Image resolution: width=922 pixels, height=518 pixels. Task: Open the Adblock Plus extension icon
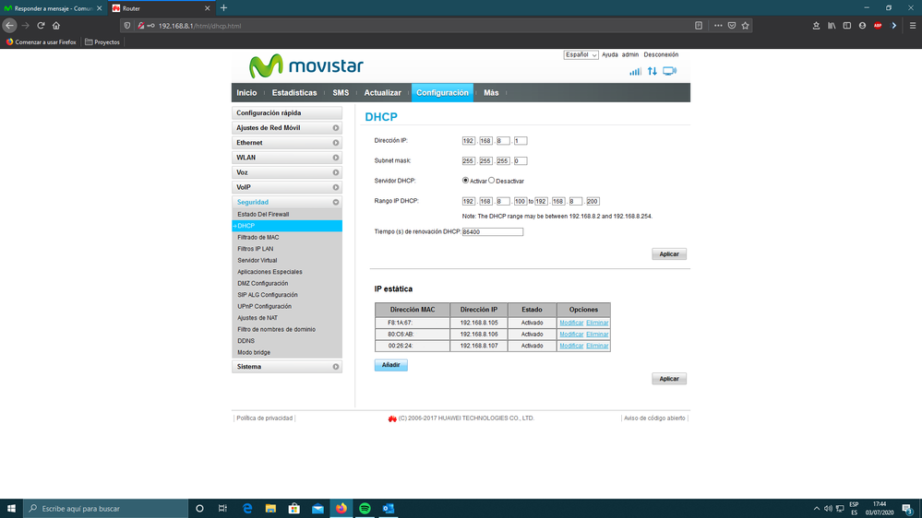pos(878,25)
